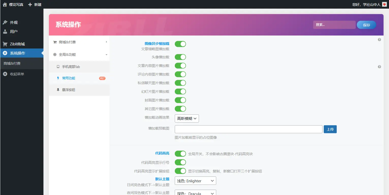Click the 保存 save button
Viewport: 389px width, 195px height.
click(x=366, y=25)
